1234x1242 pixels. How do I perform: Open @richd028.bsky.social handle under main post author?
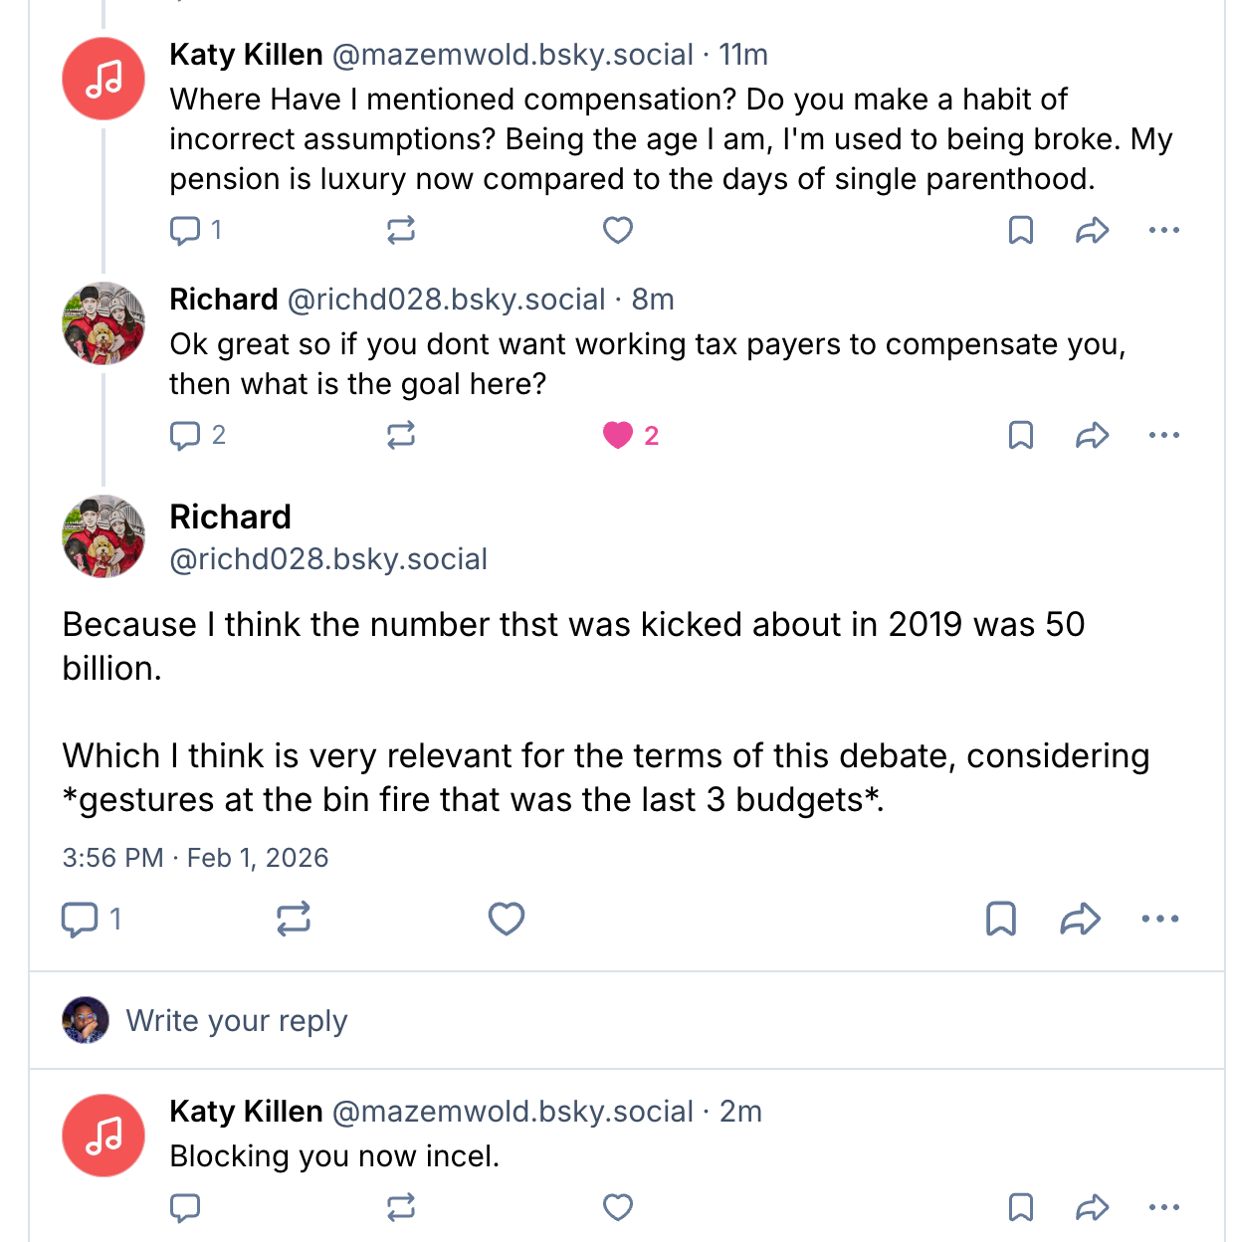tap(328, 559)
